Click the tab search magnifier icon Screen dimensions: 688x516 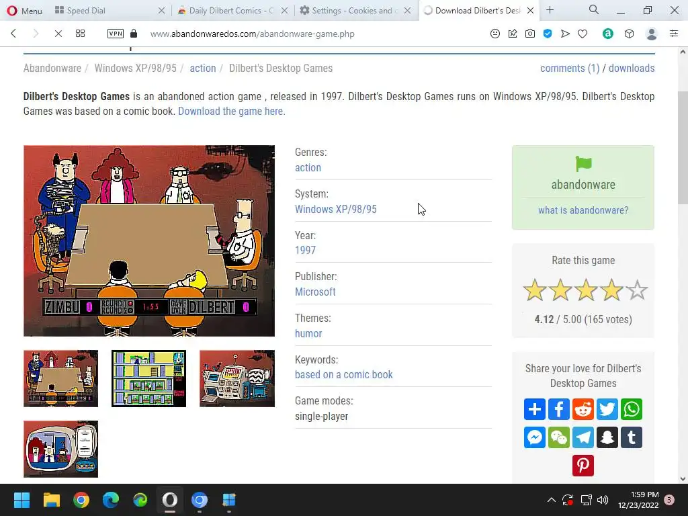tap(594, 9)
